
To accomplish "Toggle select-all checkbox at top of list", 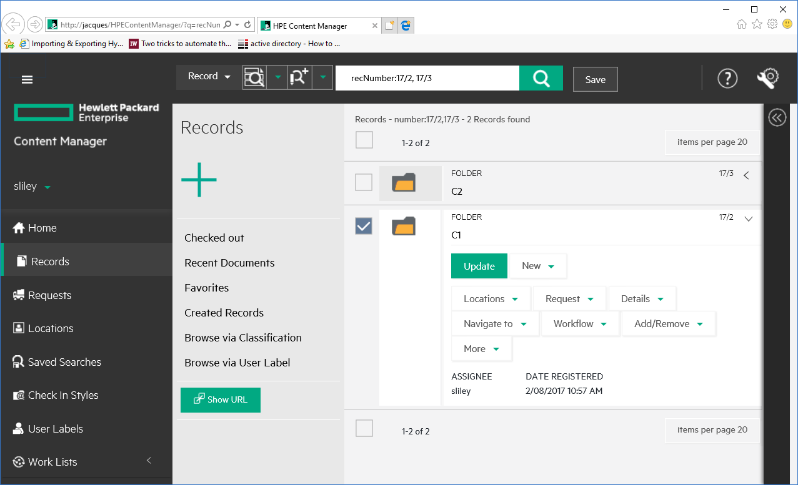I will tap(364, 140).
